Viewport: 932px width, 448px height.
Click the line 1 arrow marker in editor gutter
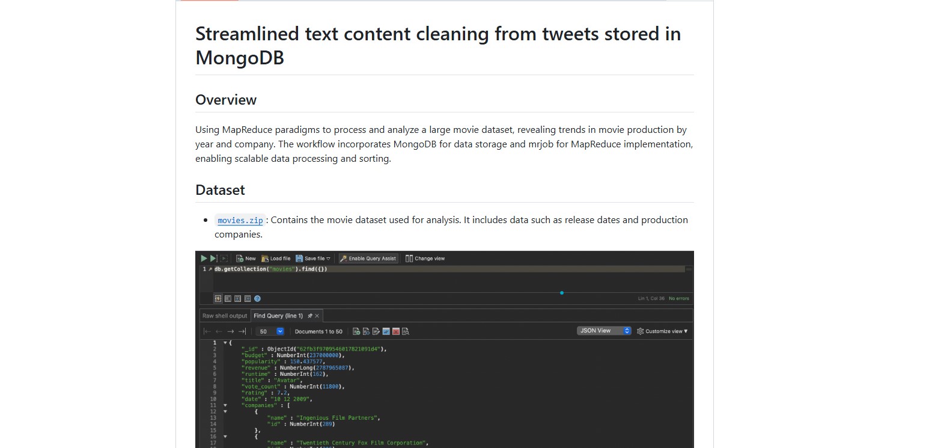[210, 269]
